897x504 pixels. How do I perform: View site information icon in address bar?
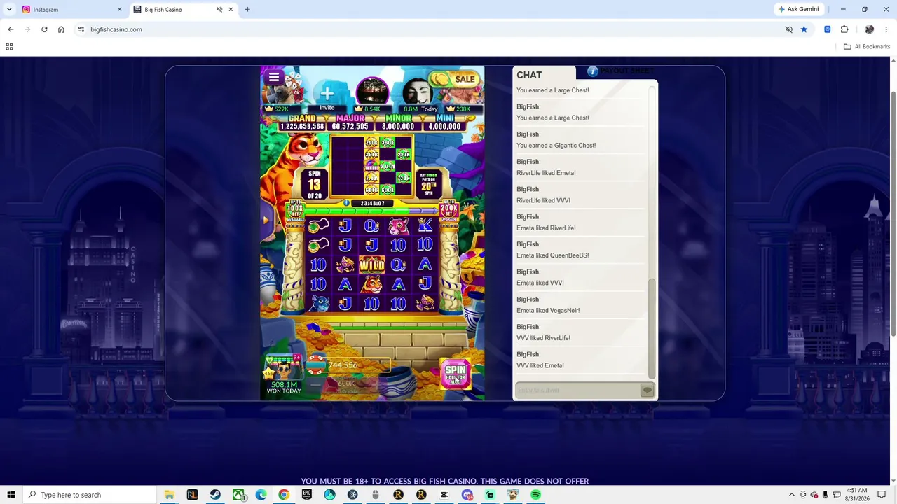pos(81,29)
